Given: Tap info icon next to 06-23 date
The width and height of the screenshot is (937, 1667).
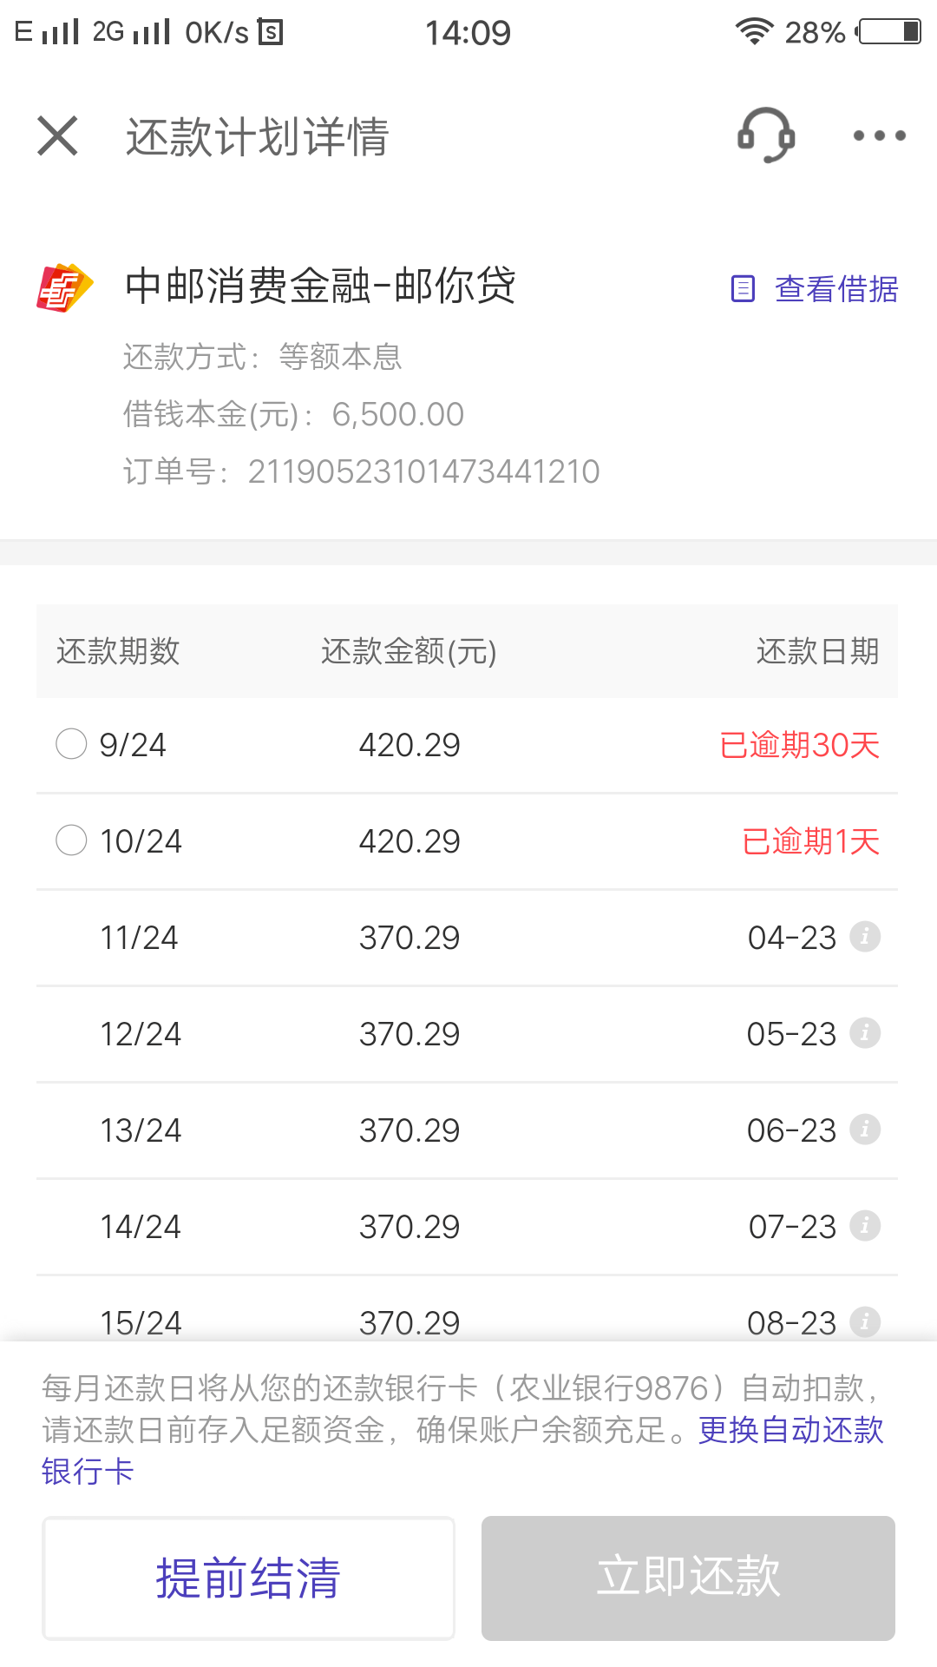Looking at the screenshot, I should 865,1130.
